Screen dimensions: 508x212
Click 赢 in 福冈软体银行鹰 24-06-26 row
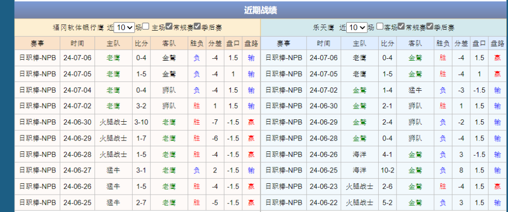pyautogui.click(x=251, y=187)
